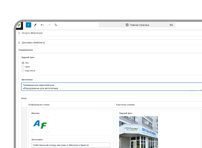
Task: Select the Цвет background radio option
Action: [x=23, y=67]
